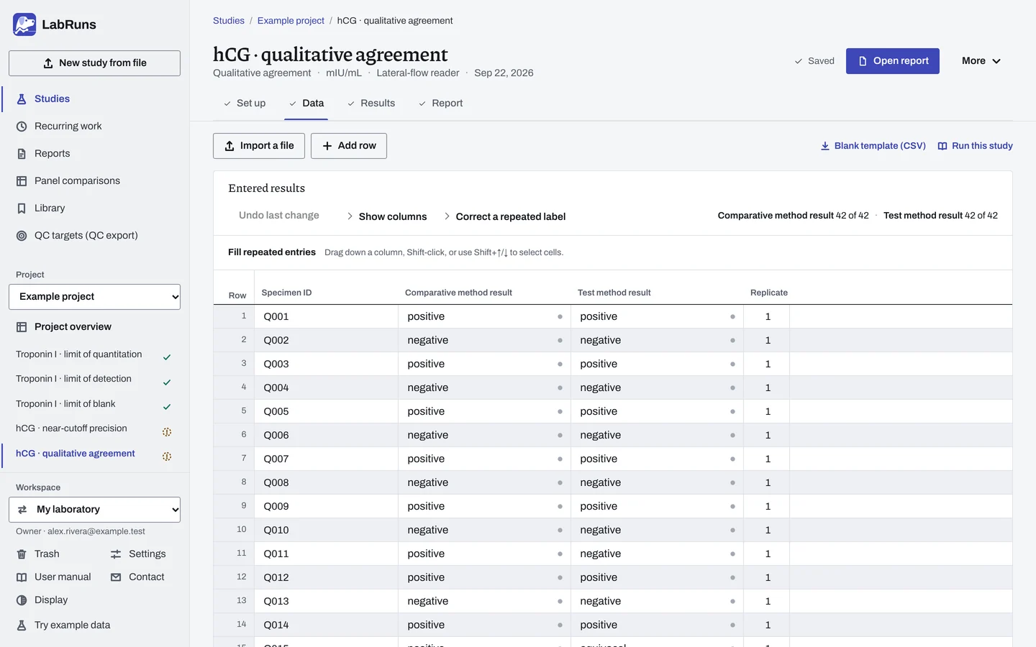Click the download icon of Blank template
Viewport: 1036px width, 647px height.
[825, 146]
